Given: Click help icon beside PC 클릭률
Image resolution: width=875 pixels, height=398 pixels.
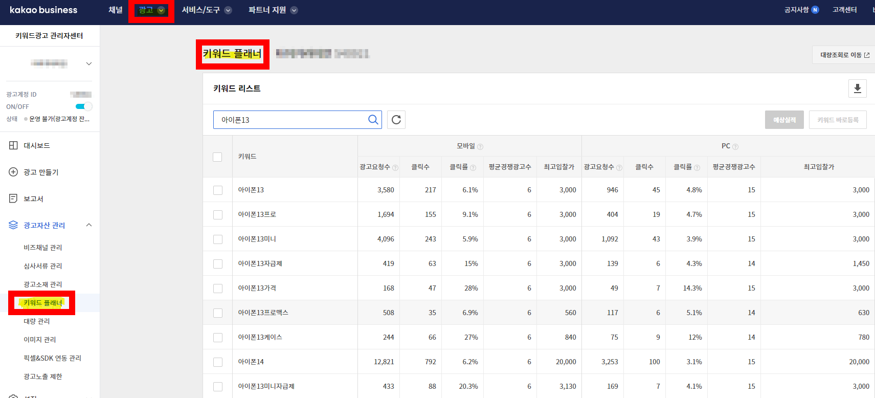Looking at the screenshot, I should (x=697, y=168).
